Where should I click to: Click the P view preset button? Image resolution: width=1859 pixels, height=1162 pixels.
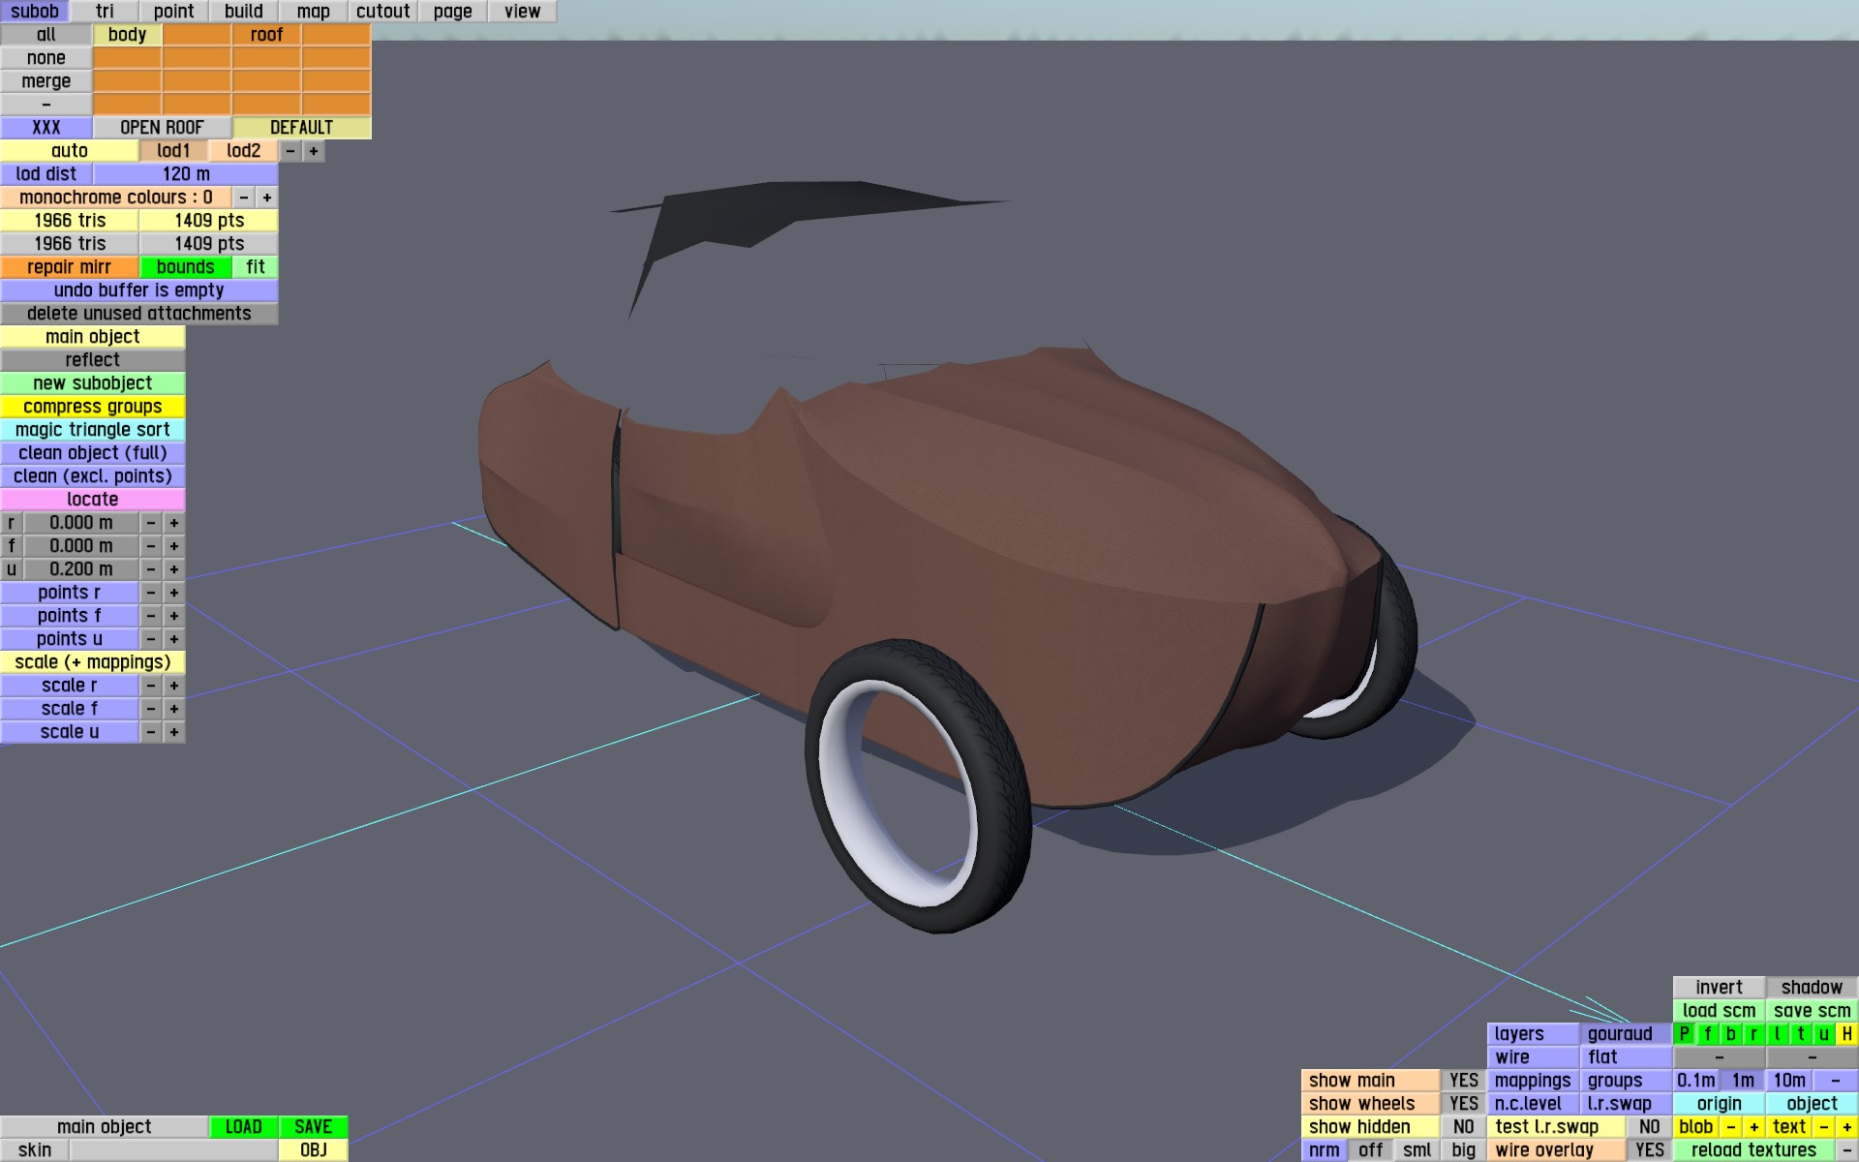point(1684,1034)
